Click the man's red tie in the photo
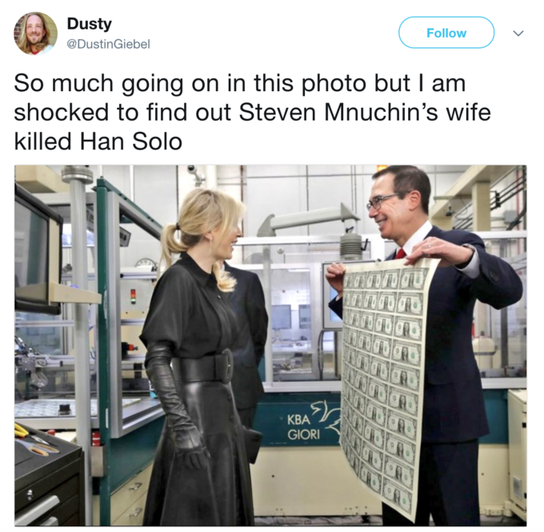Screen dimensions: 544x532 pos(401,253)
